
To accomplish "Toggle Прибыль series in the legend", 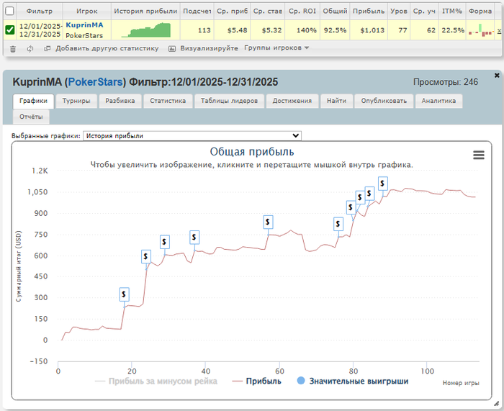I will [x=257, y=381].
